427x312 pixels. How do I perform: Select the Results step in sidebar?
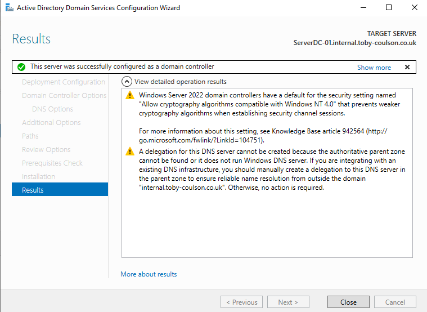tap(60, 190)
